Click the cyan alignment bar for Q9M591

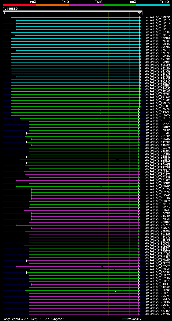click(x=76, y=18)
